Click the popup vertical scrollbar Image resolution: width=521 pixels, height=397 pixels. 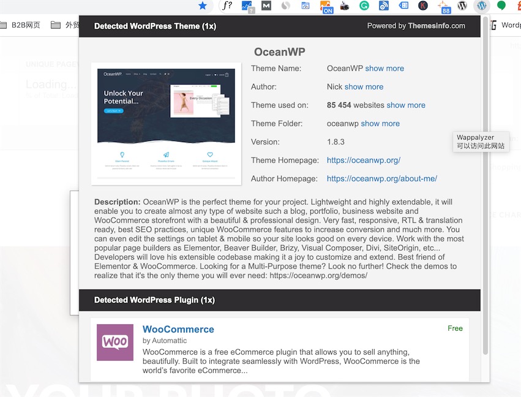(x=485, y=186)
